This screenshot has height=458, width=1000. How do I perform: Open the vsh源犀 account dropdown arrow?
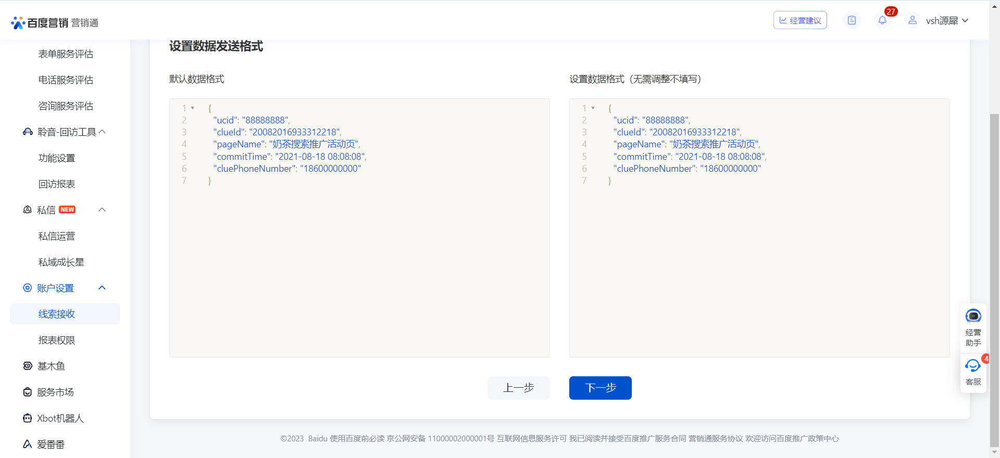pyautogui.click(x=965, y=20)
